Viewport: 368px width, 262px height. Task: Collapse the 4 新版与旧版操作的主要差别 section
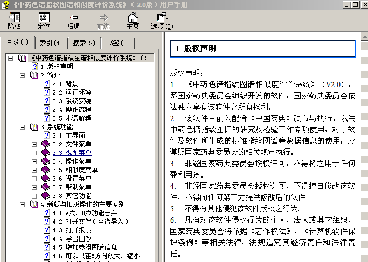pyautogui.click(x=22, y=204)
